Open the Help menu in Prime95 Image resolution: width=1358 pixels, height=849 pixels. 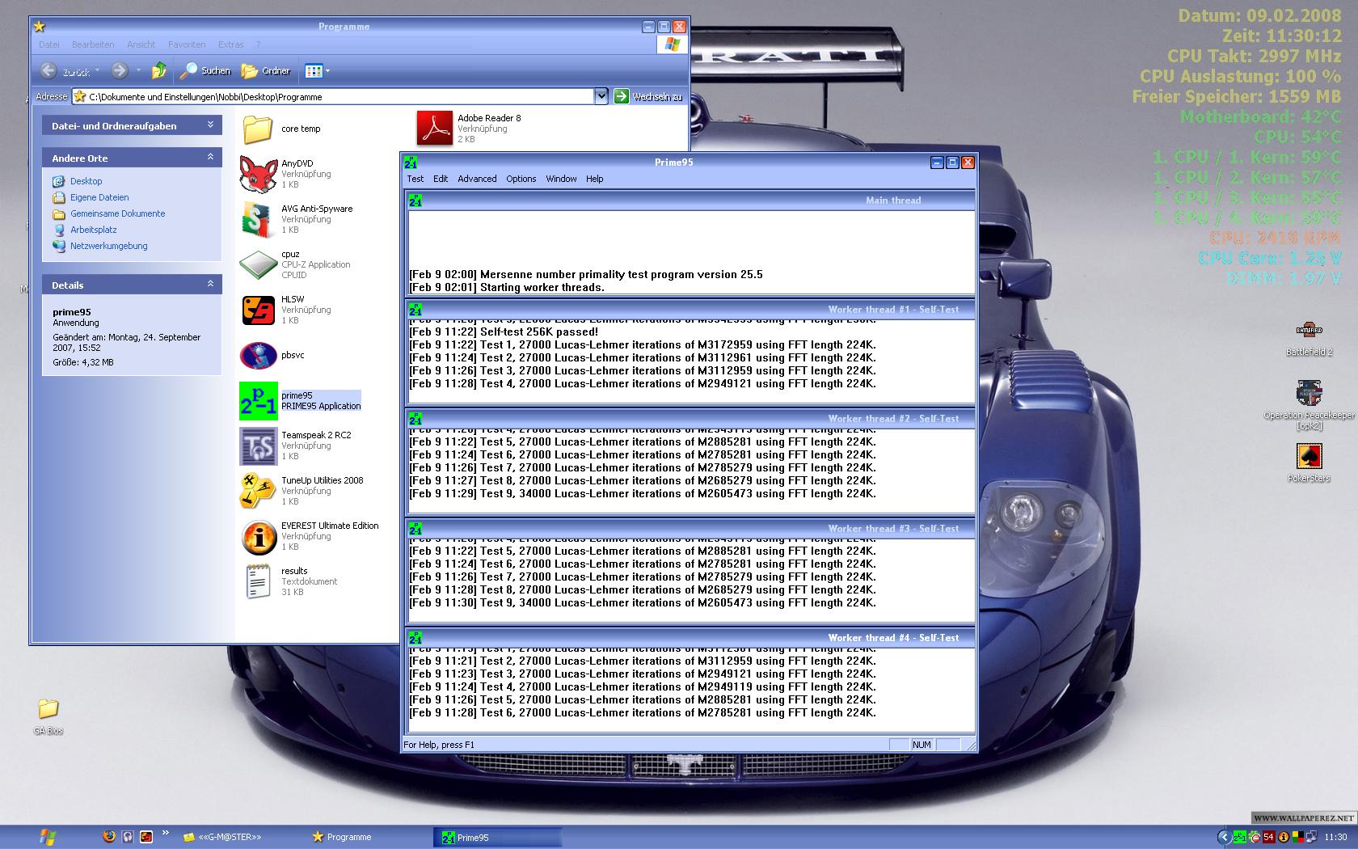[595, 179]
